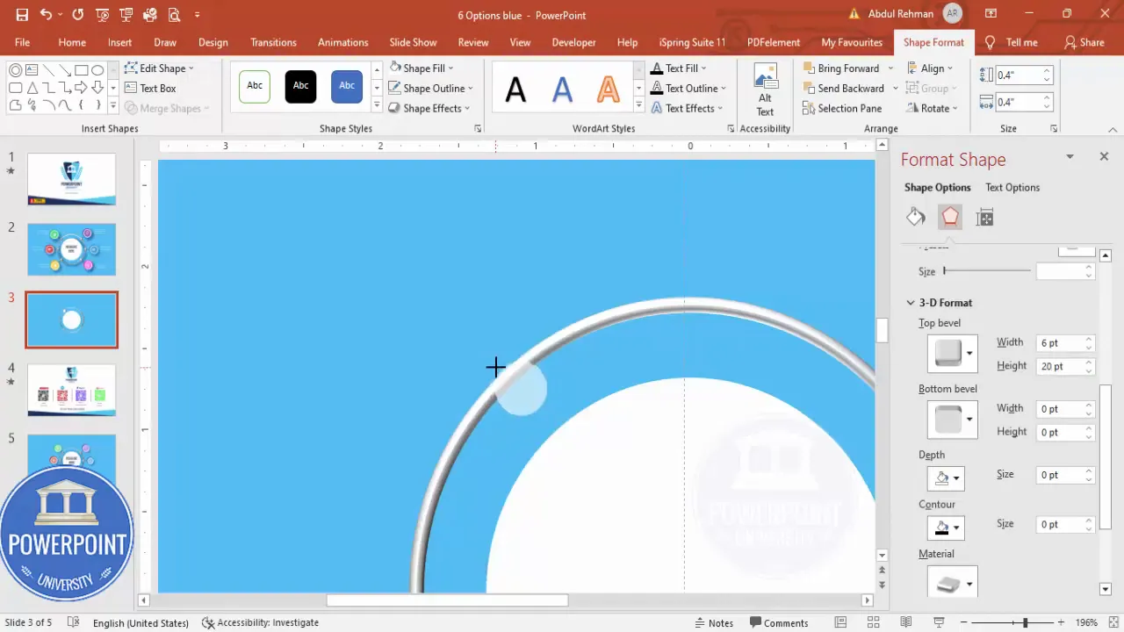Fit slide to current window
The height and width of the screenshot is (632, 1124).
coord(1113,622)
